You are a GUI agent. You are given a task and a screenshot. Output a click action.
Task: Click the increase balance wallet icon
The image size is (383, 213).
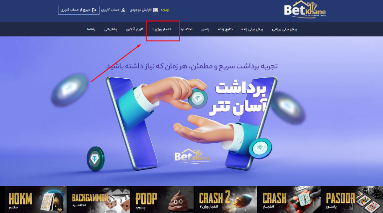155,10
